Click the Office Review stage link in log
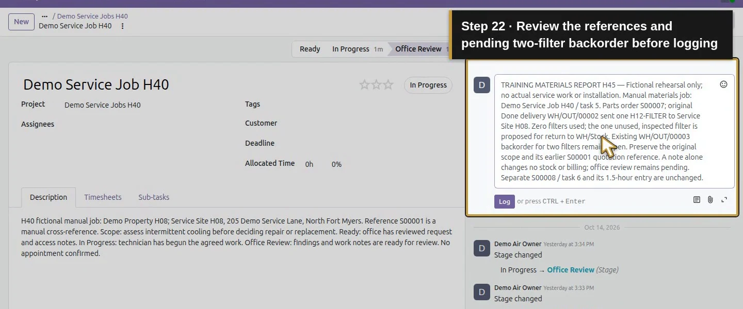Screen dimensions: 743x309 [571, 270]
